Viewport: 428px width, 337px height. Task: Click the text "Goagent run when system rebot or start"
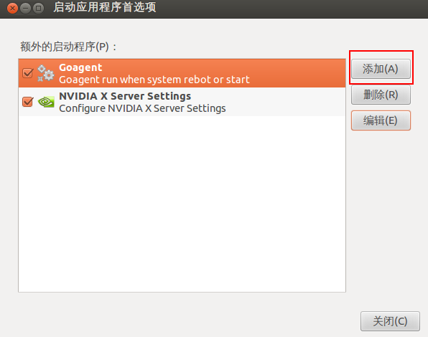tap(154, 80)
